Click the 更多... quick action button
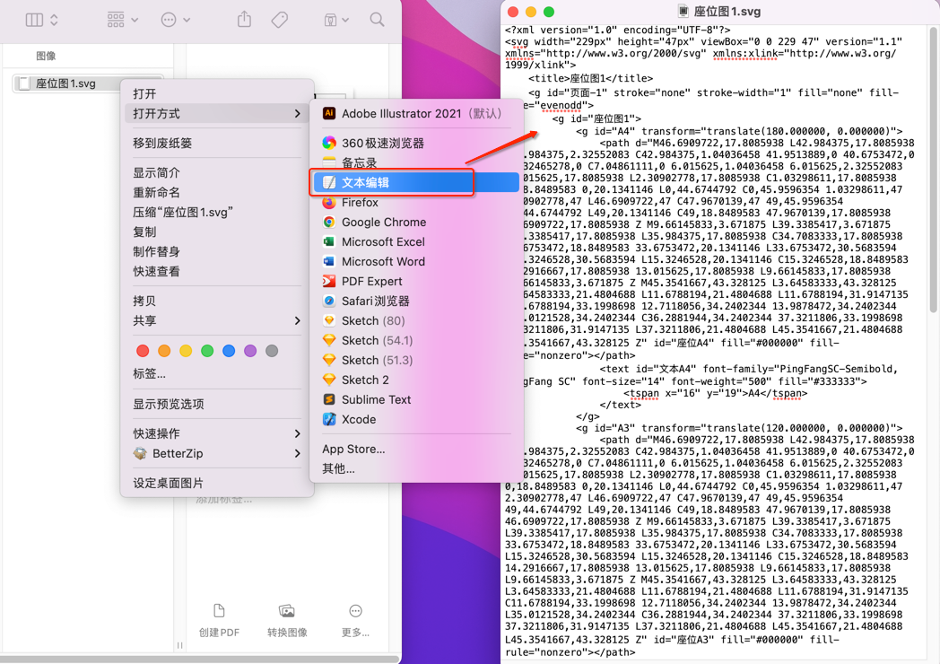The height and width of the screenshot is (664, 940). click(355, 620)
